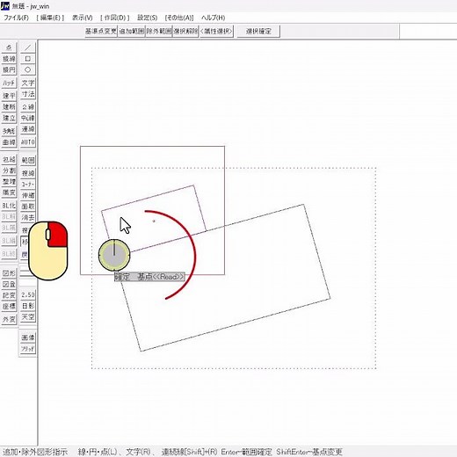Open the 作図(D) menu

click(115, 18)
